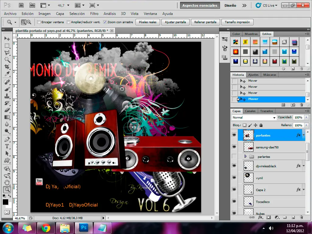This screenshot has width=312, height=234.
Task: Create a snapshot in the Historia panel
Action: [293, 105]
